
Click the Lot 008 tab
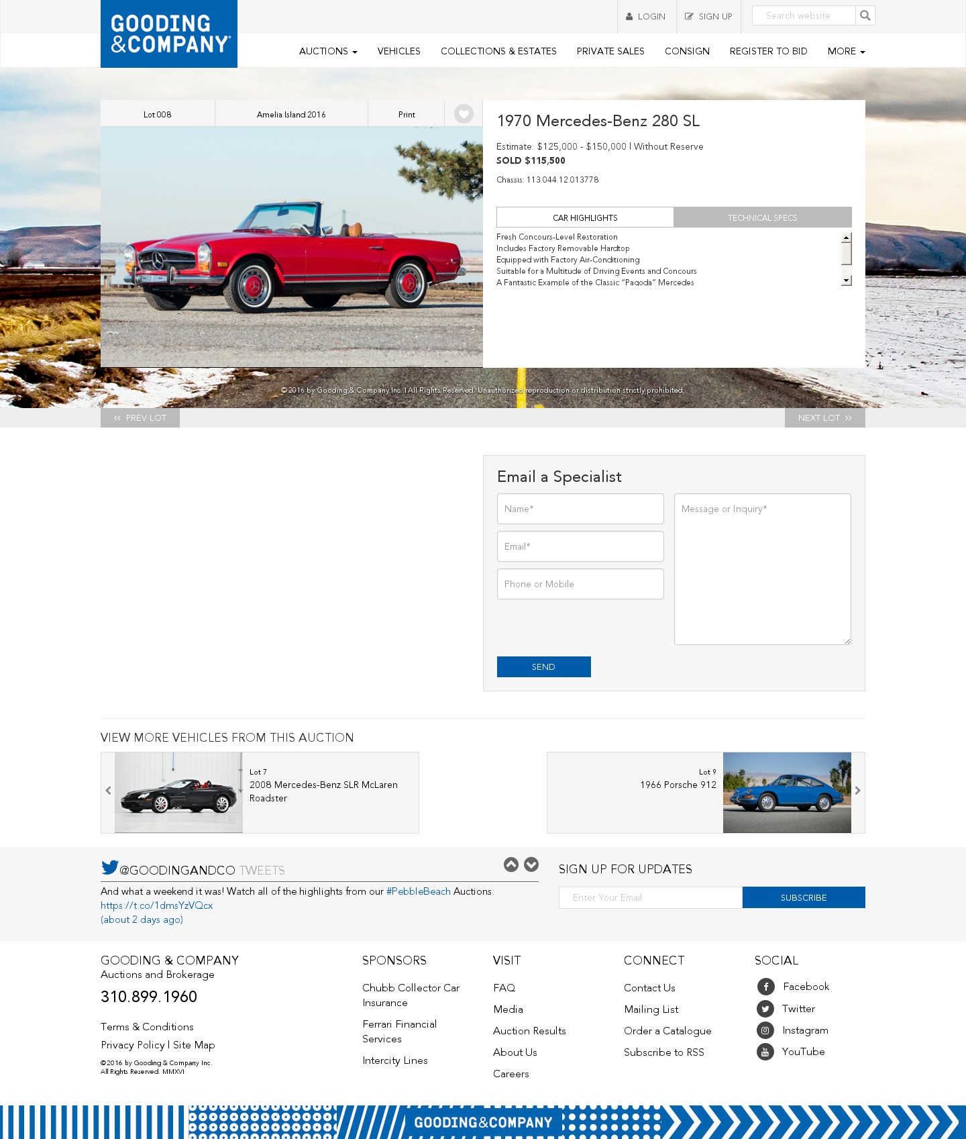[158, 114]
